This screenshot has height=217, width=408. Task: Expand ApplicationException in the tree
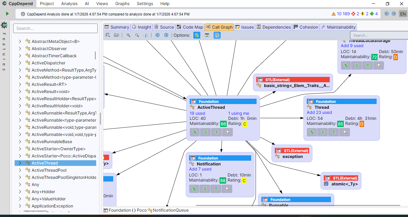click(x=20, y=206)
